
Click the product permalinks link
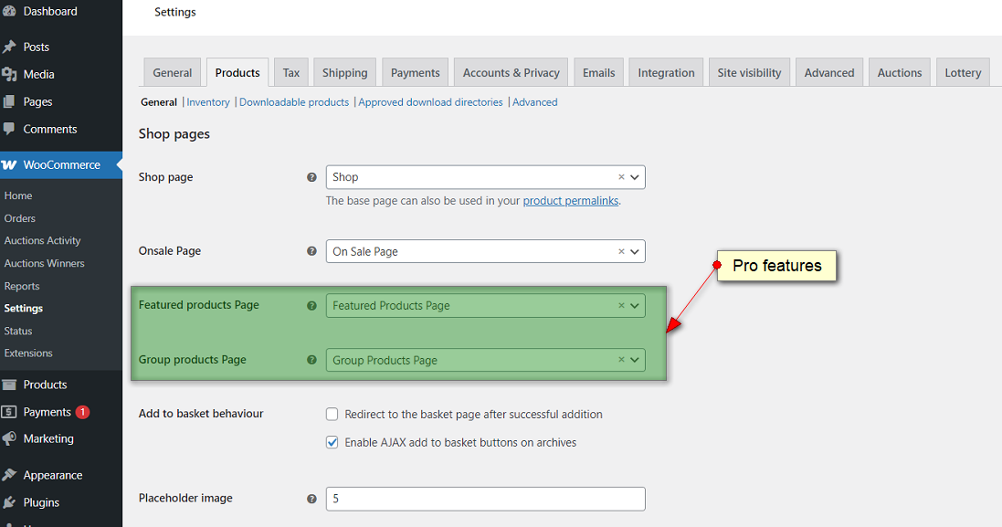pyautogui.click(x=570, y=200)
